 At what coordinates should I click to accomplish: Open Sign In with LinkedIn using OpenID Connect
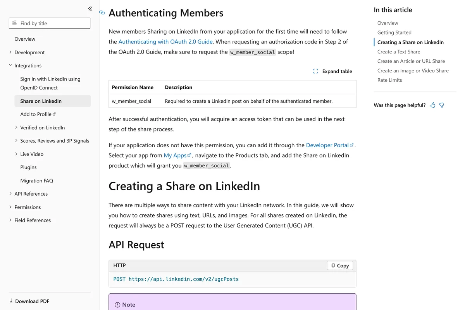[x=50, y=83]
